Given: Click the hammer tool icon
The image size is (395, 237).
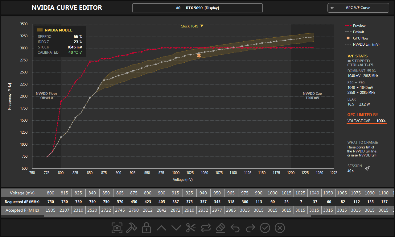Looking at the screenshot, I should click(x=132, y=228).
